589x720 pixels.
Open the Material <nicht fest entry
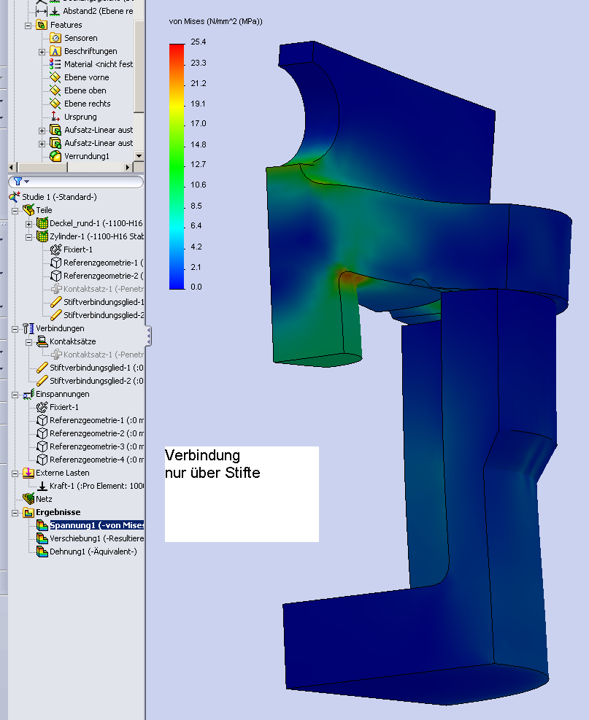99,64
